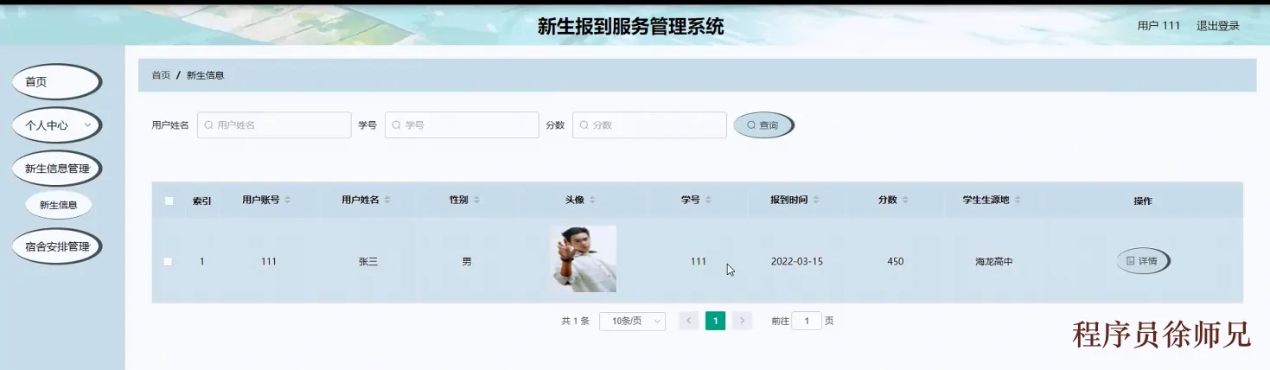Image resolution: width=1270 pixels, height=370 pixels.
Task: Sort by 头像 column arrows
Action: [592, 200]
